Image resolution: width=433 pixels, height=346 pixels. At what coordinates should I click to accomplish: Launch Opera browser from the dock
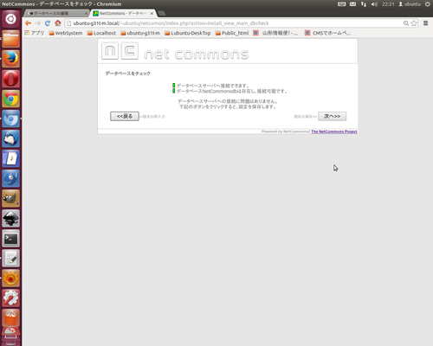(x=11, y=79)
